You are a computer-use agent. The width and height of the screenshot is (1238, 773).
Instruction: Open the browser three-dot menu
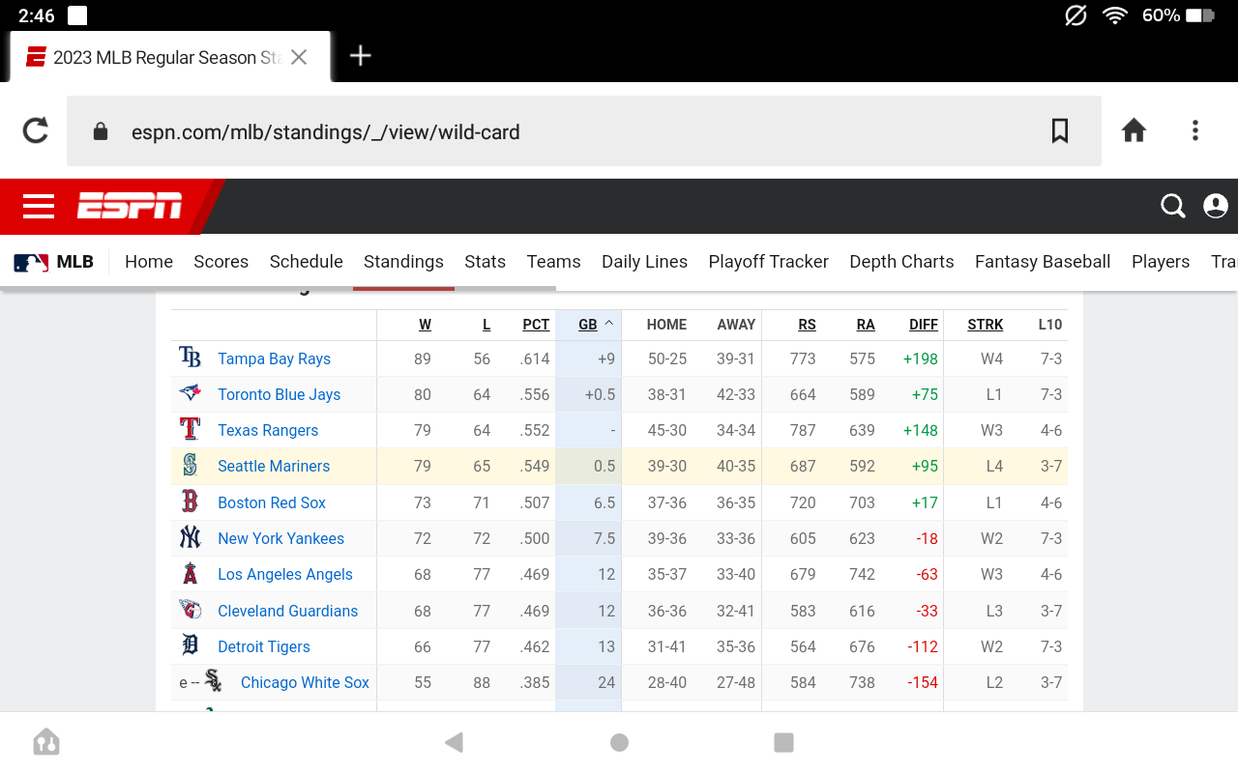click(x=1195, y=130)
